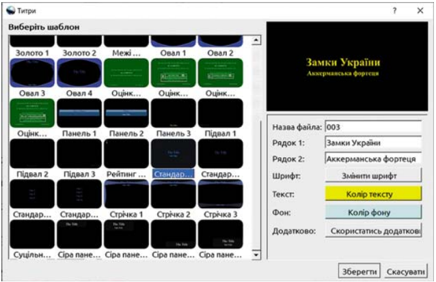The image size is (436, 282).
Task: Choose the Овал 4 template thumbnail
Action: [79, 73]
